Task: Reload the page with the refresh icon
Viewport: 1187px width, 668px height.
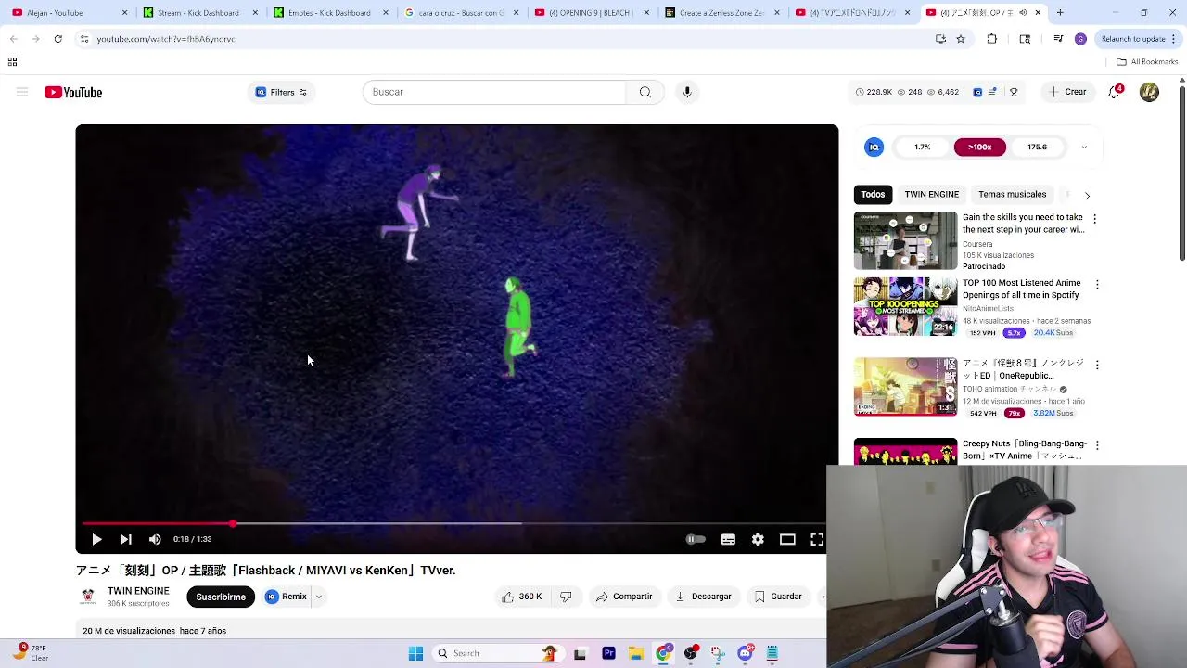Action: pos(57,39)
